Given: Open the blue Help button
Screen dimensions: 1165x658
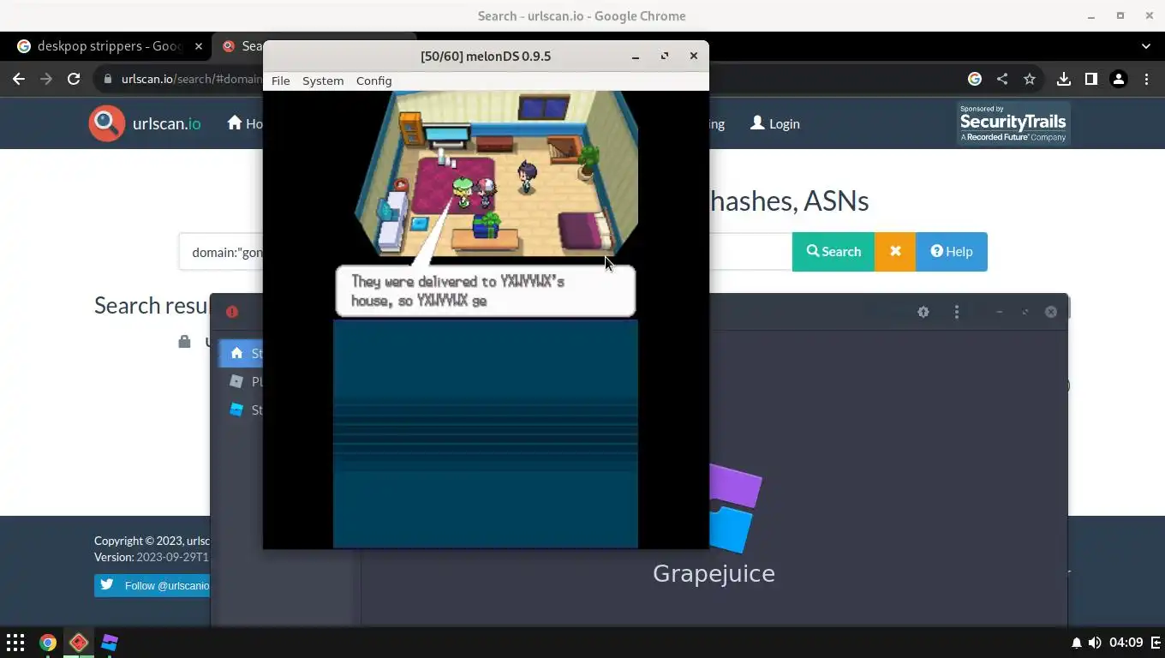Looking at the screenshot, I should tap(951, 251).
